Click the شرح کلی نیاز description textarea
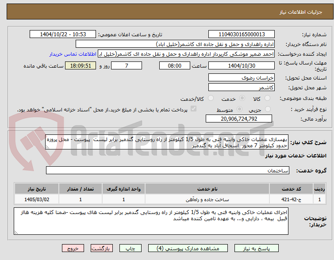334x260 pixels. click(167, 142)
